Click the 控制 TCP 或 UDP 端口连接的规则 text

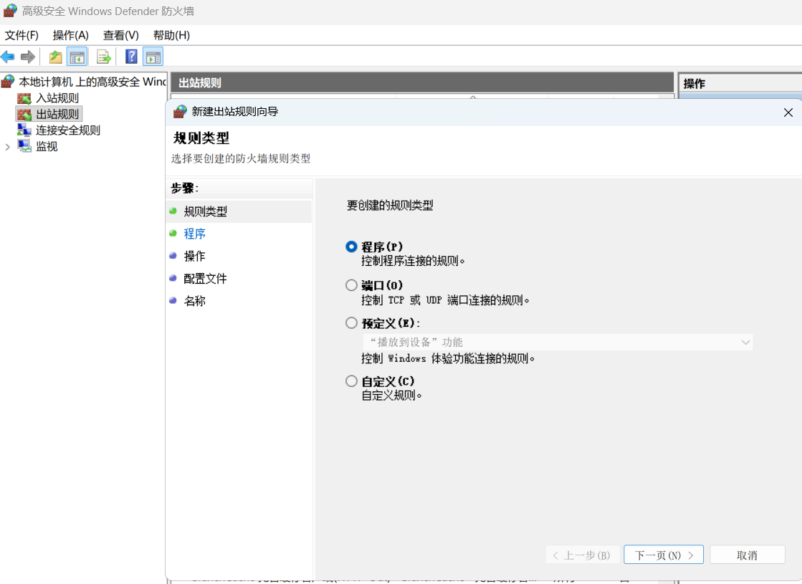[x=445, y=300]
